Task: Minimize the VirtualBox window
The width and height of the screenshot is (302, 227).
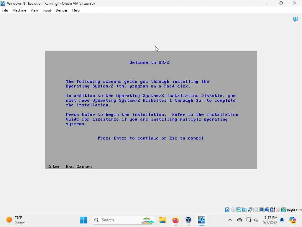Action: click(268, 3)
